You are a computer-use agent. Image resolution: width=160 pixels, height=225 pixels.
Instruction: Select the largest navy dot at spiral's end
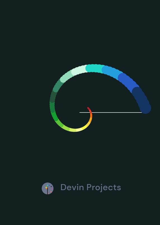coord(145,108)
